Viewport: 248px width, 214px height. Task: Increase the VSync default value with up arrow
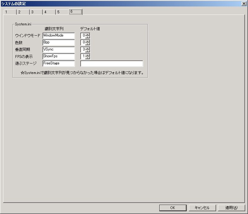(x=88, y=48)
